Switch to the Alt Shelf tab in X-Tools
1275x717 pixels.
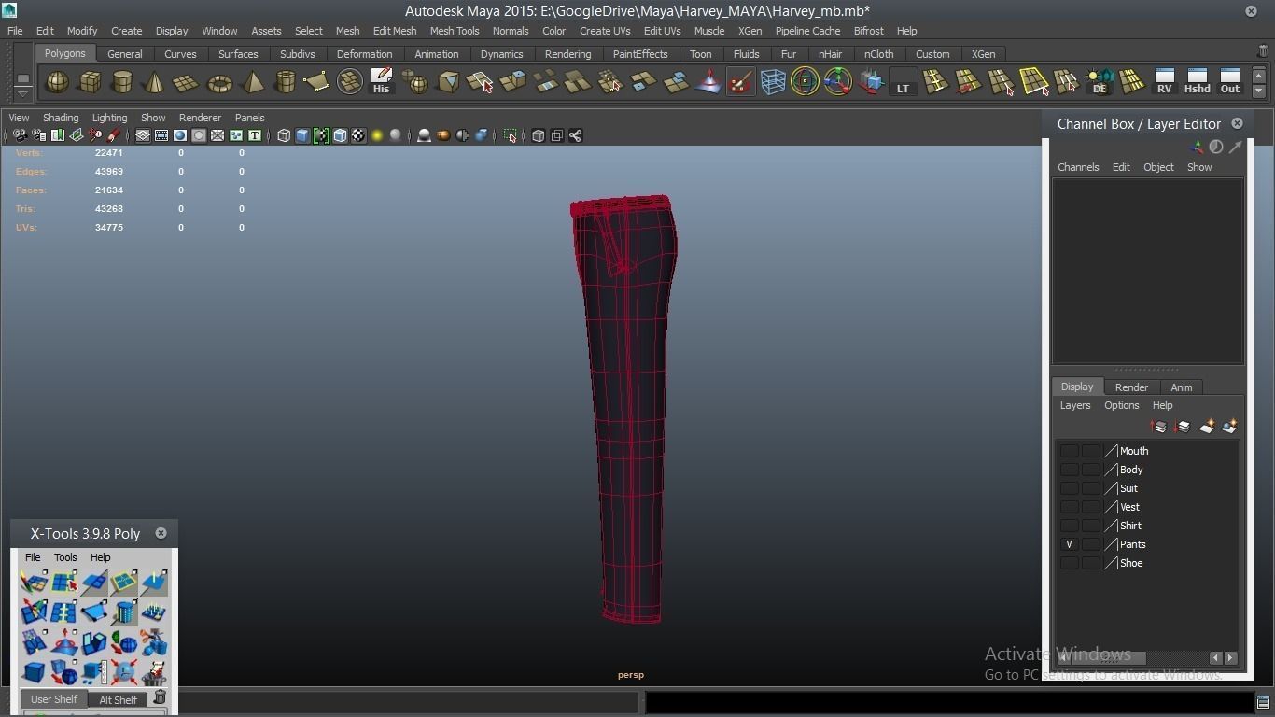pos(118,699)
